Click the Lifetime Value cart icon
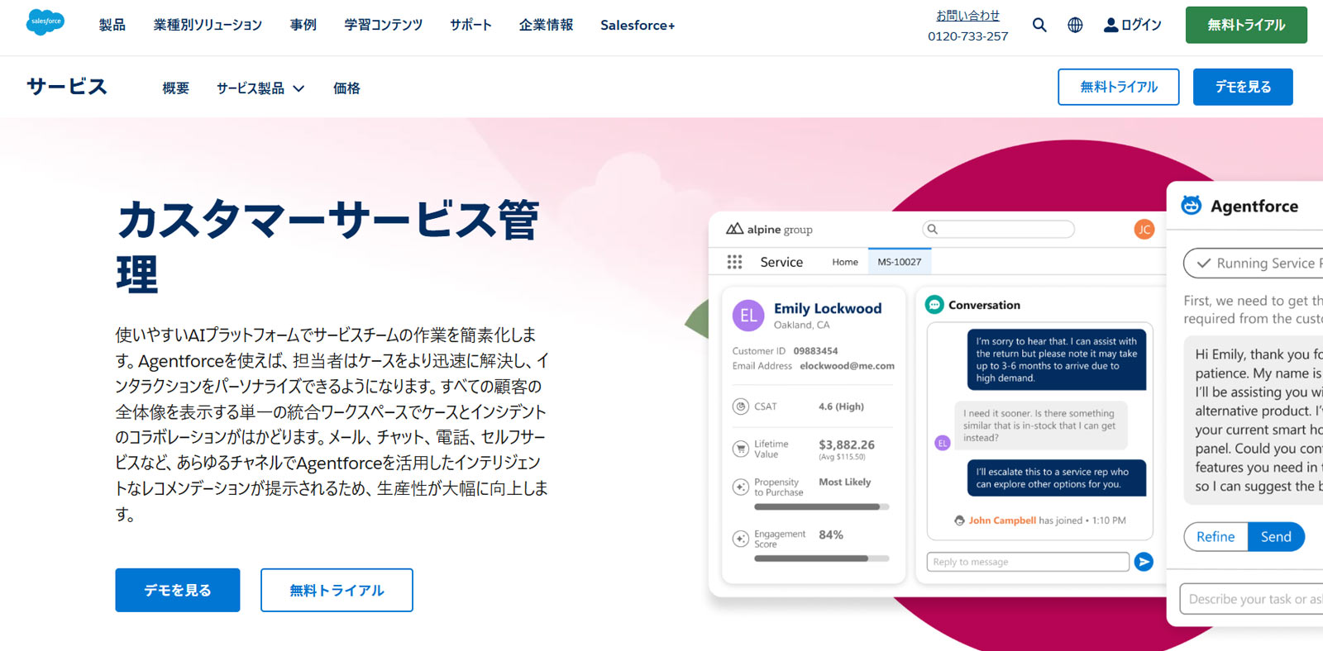The image size is (1323, 651). coord(741,449)
